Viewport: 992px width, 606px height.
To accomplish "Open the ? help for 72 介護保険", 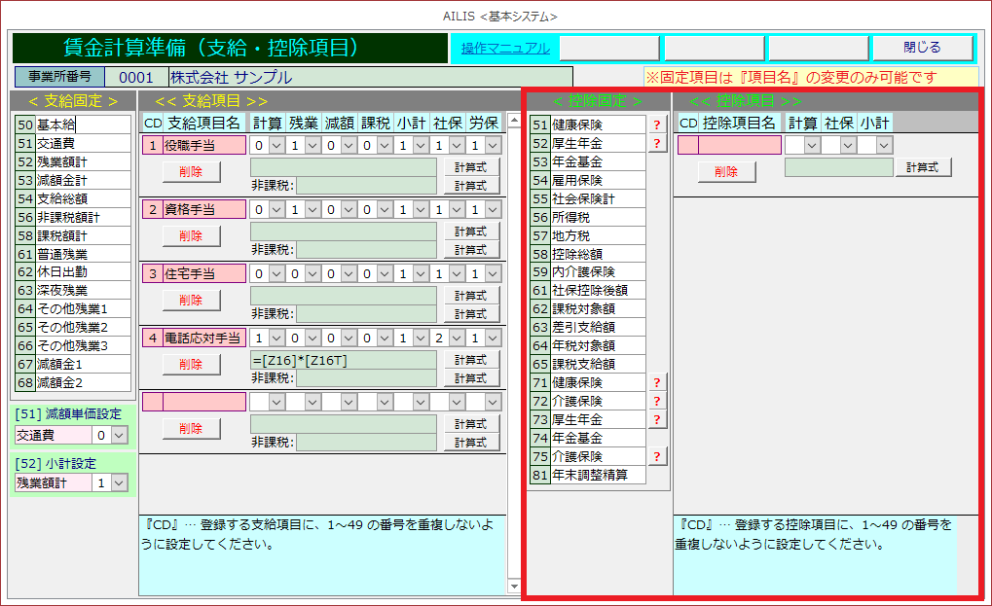I will (x=657, y=401).
